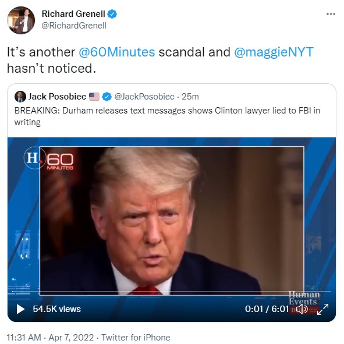Open the quoted tweet's BREAKING text
The height and width of the screenshot is (344, 344).
pos(167,116)
